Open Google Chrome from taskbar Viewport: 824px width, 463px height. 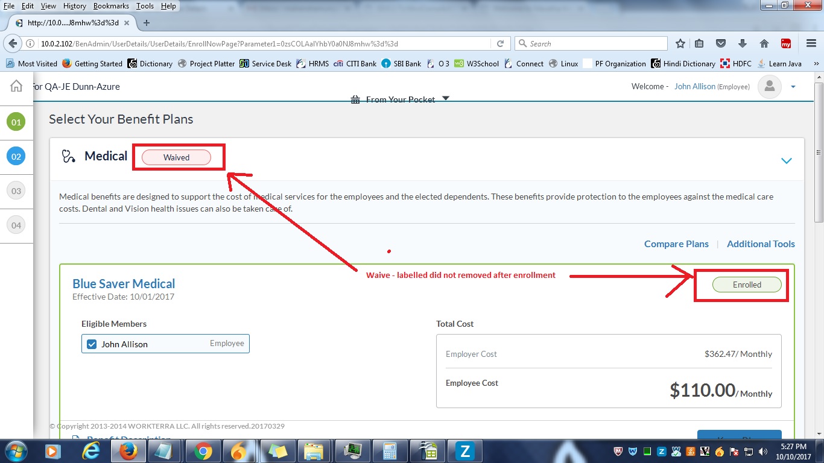point(203,451)
